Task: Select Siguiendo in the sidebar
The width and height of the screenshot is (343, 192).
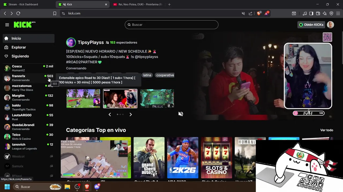Action: 29,56
